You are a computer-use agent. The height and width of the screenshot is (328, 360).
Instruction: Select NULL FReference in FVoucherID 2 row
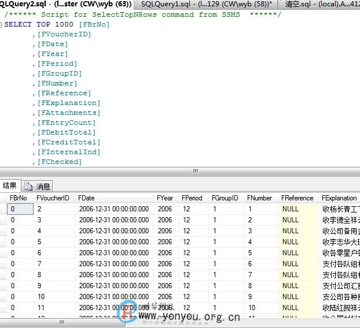[298, 209]
